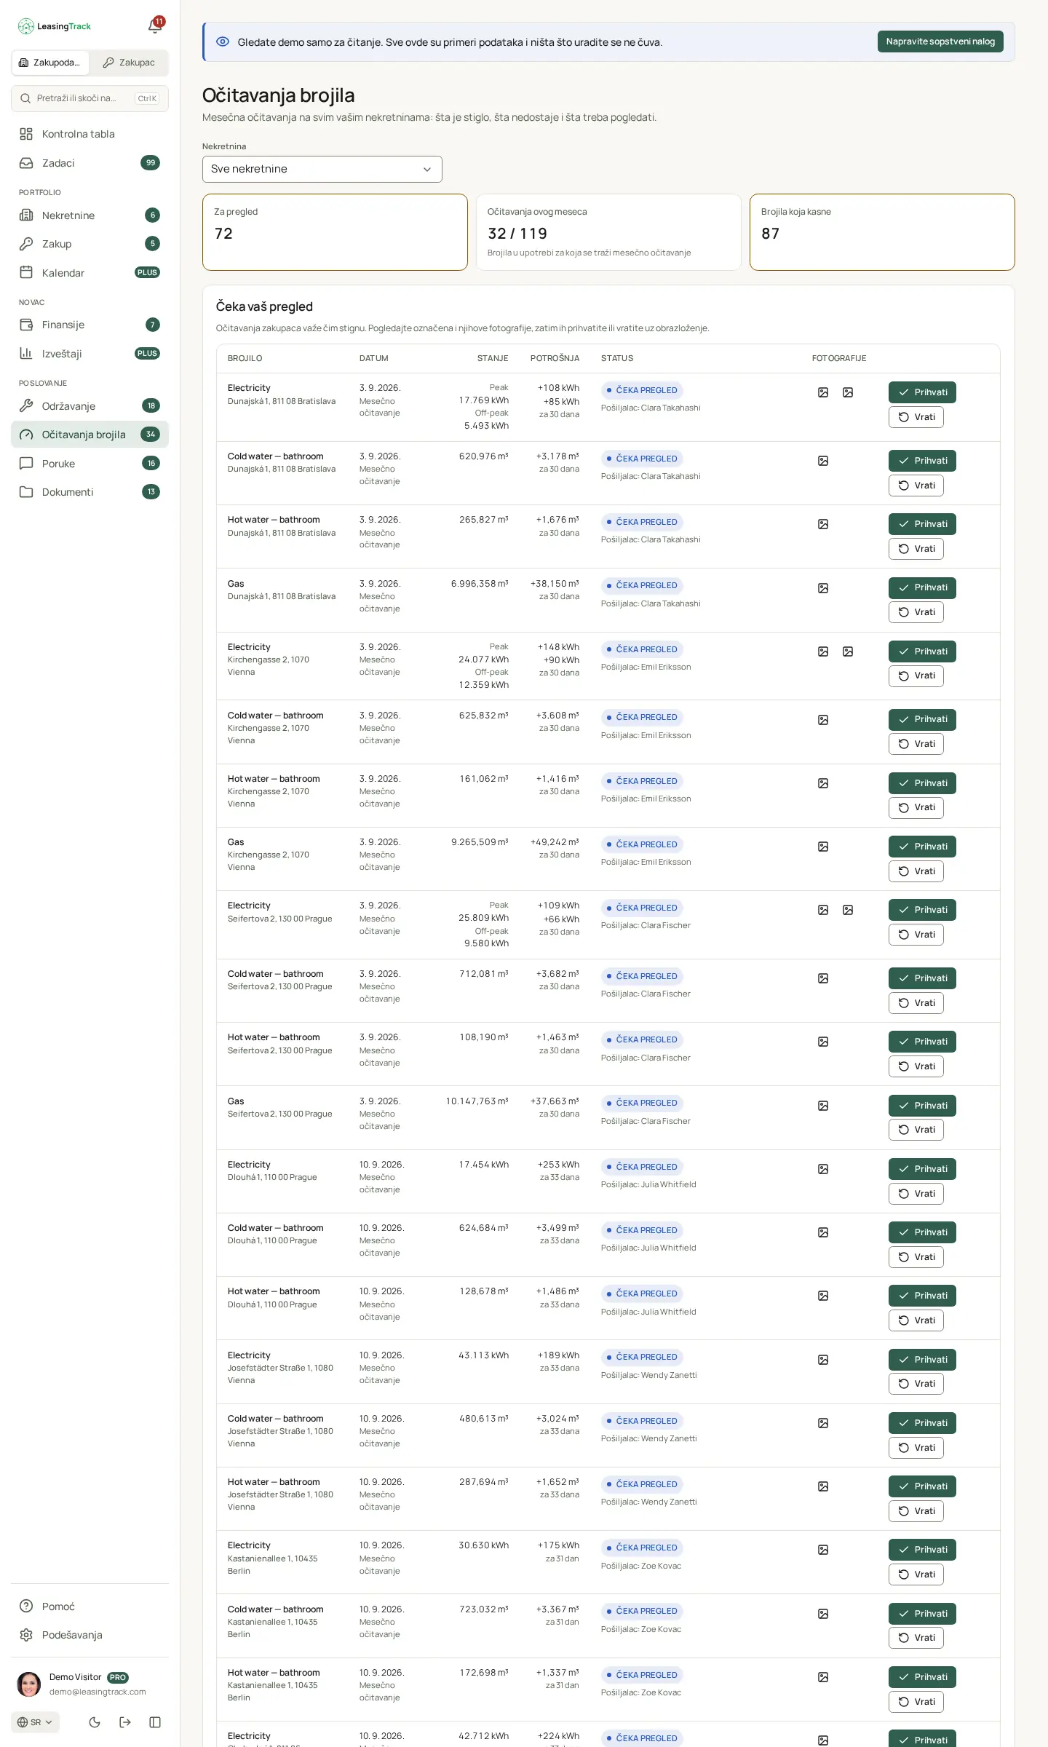Switch to the Zakupodavac role tab

click(x=50, y=63)
